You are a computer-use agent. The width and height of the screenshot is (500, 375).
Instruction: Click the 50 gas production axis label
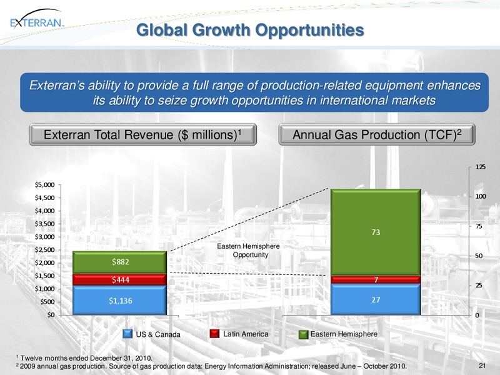479,256
